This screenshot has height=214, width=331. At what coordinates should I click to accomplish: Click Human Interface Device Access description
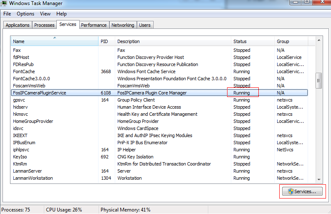click(x=149, y=107)
